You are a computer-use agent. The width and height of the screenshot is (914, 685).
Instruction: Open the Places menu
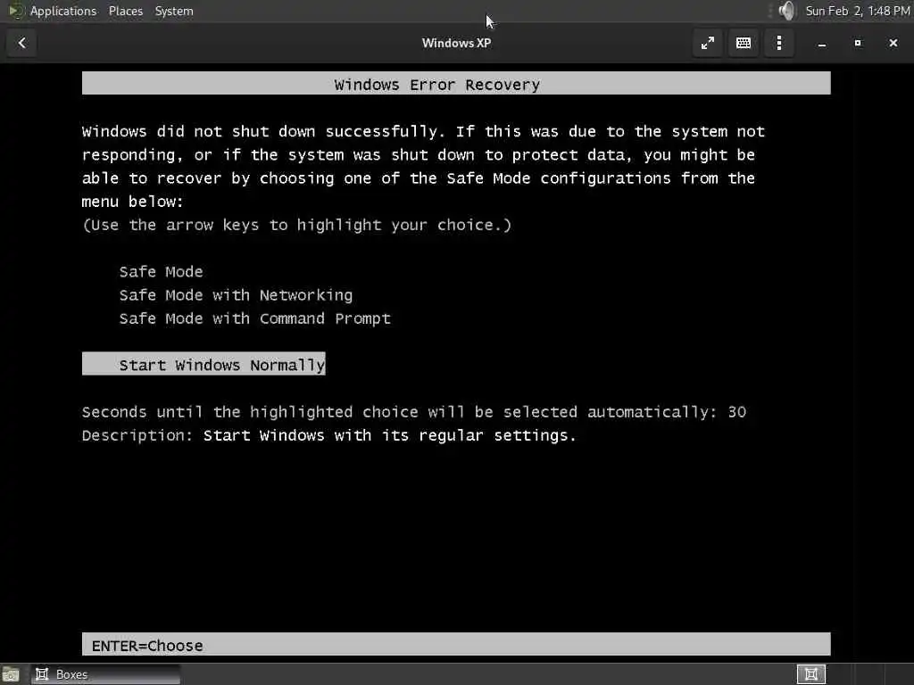point(125,11)
